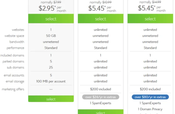
Task: Click the 'performance' row label
Action: [15, 48]
